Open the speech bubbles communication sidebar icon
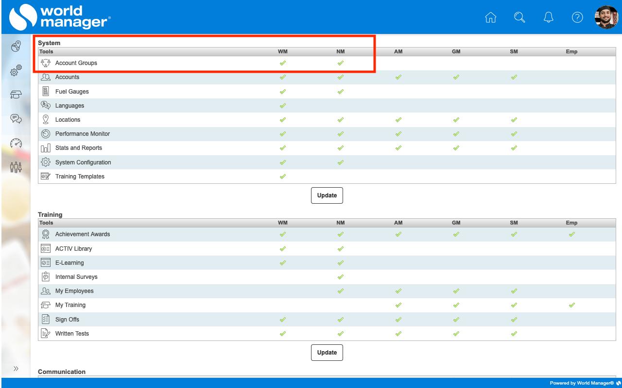 pos(16,119)
